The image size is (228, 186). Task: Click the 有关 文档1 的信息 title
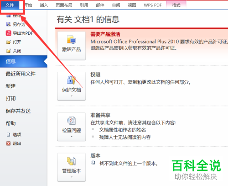click(88, 20)
